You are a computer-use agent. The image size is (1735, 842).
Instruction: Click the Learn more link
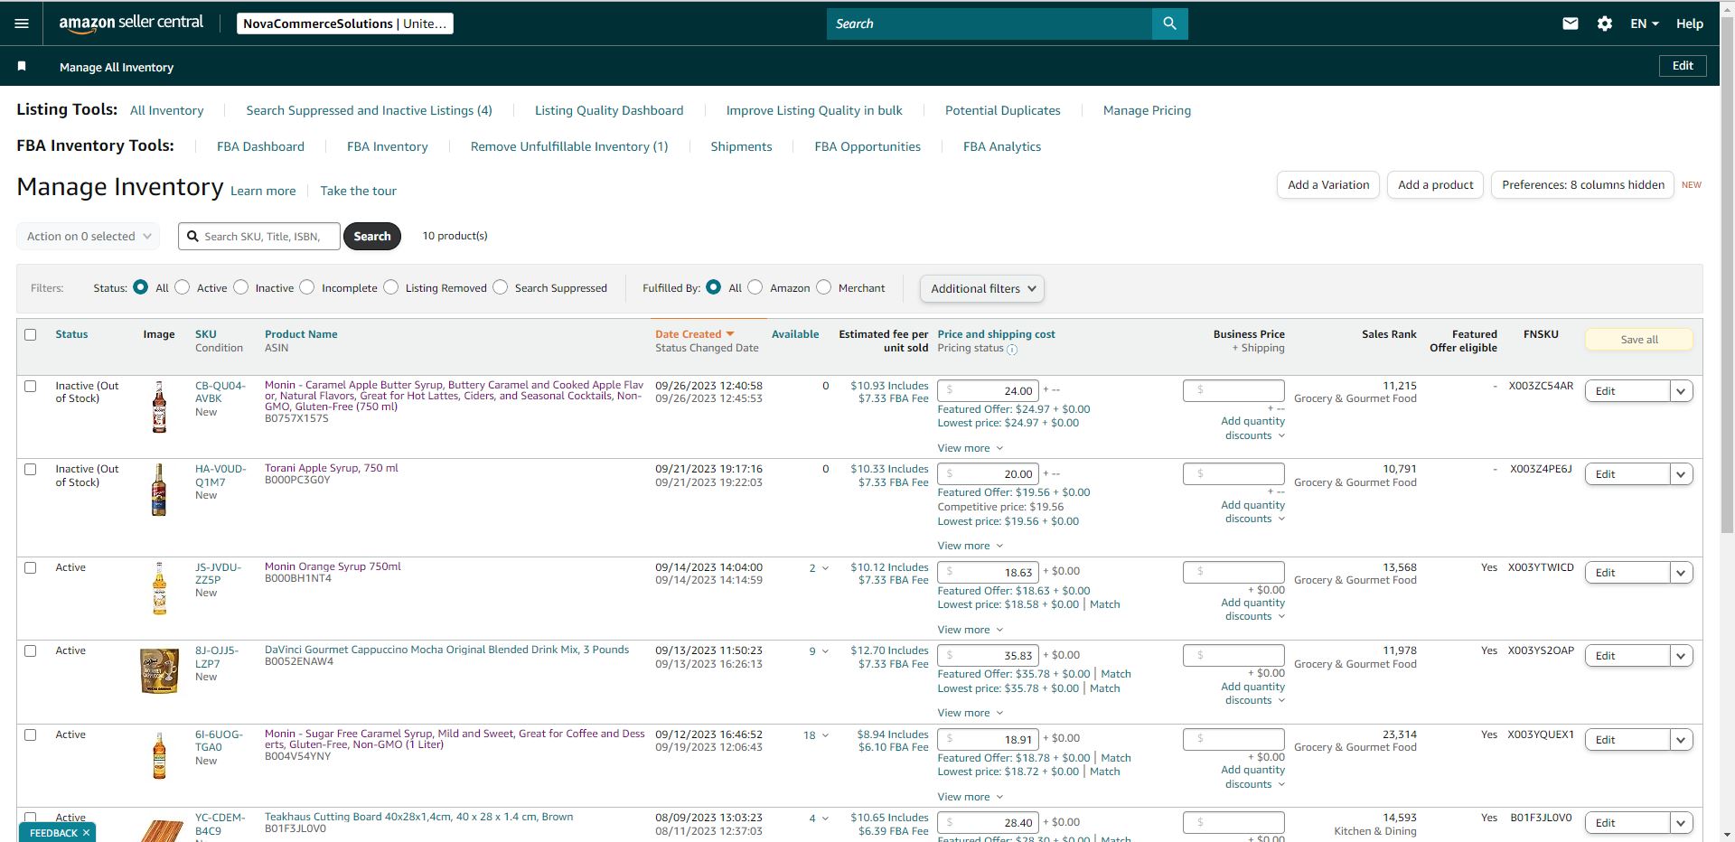click(x=263, y=191)
